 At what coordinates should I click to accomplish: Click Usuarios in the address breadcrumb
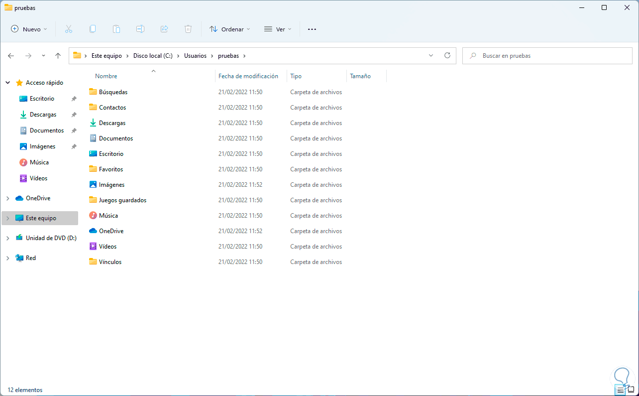(x=195, y=56)
